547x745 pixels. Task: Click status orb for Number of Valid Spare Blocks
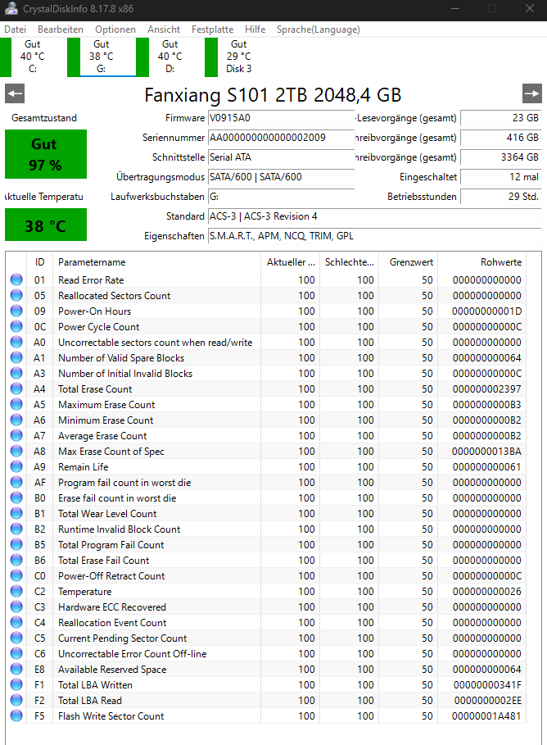[x=16, y=358]
